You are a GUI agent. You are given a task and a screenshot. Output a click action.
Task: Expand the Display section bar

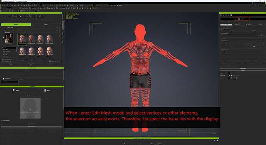pos(243,70)
